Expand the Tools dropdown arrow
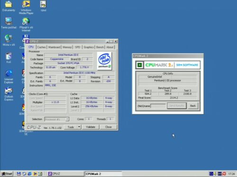Viewport: 237px width, 177px height. 79,127
